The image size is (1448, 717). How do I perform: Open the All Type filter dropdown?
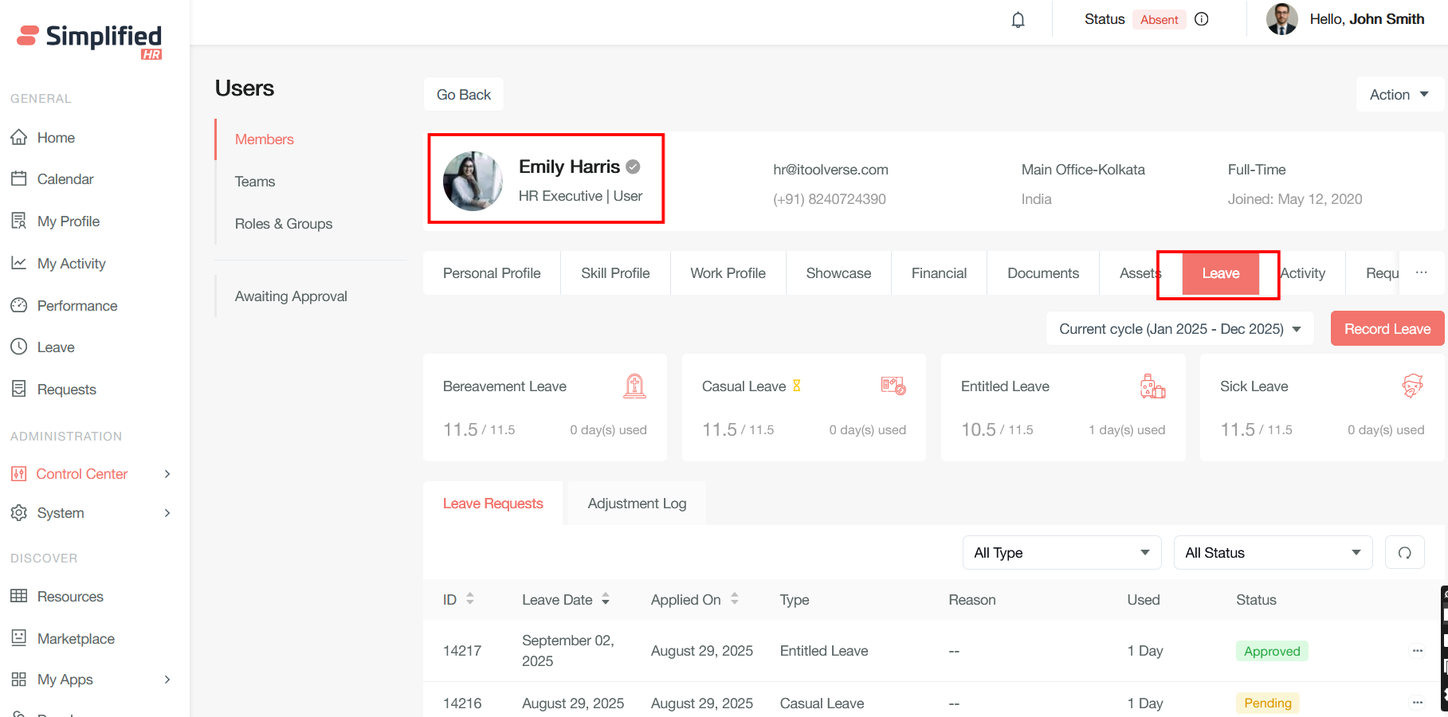click(1061, 553)
